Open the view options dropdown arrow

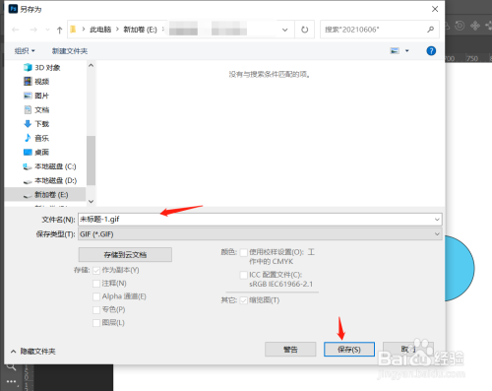click(407, 50)
